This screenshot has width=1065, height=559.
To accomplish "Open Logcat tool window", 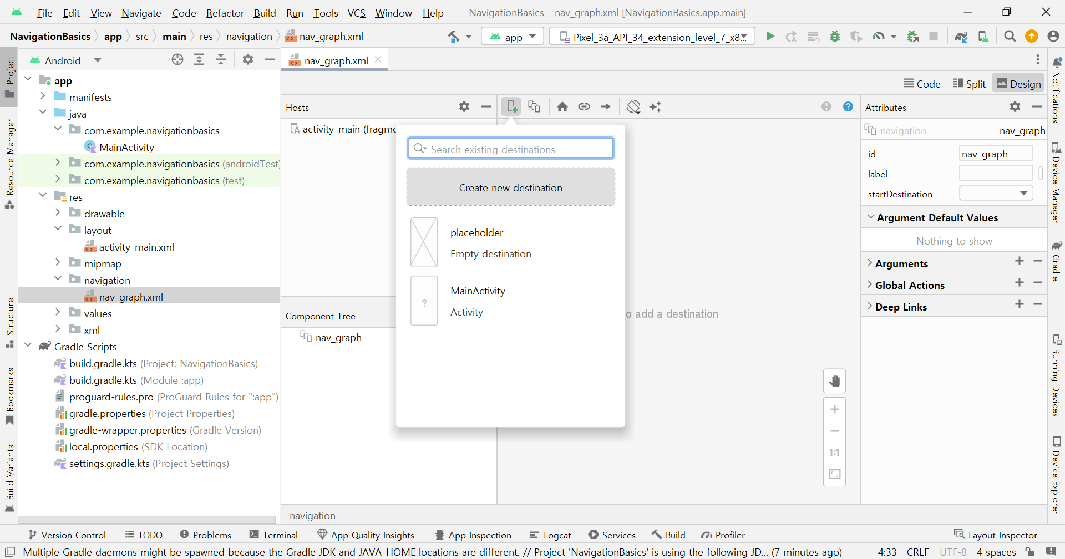I will (x=550, y=535).
